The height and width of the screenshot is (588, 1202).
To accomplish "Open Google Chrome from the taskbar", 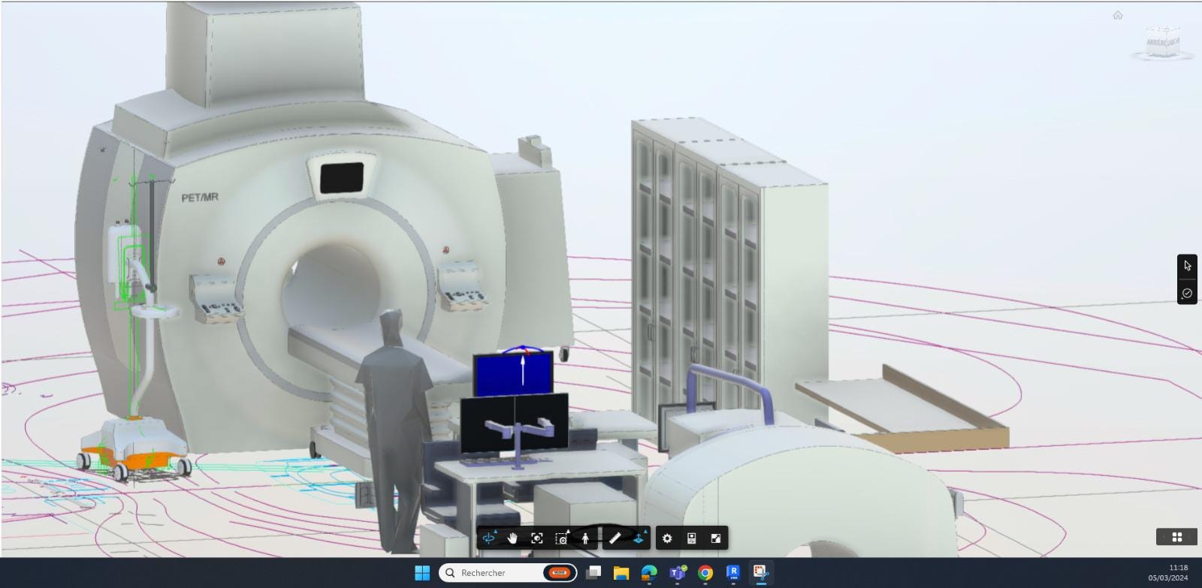I will coord(705,573).
